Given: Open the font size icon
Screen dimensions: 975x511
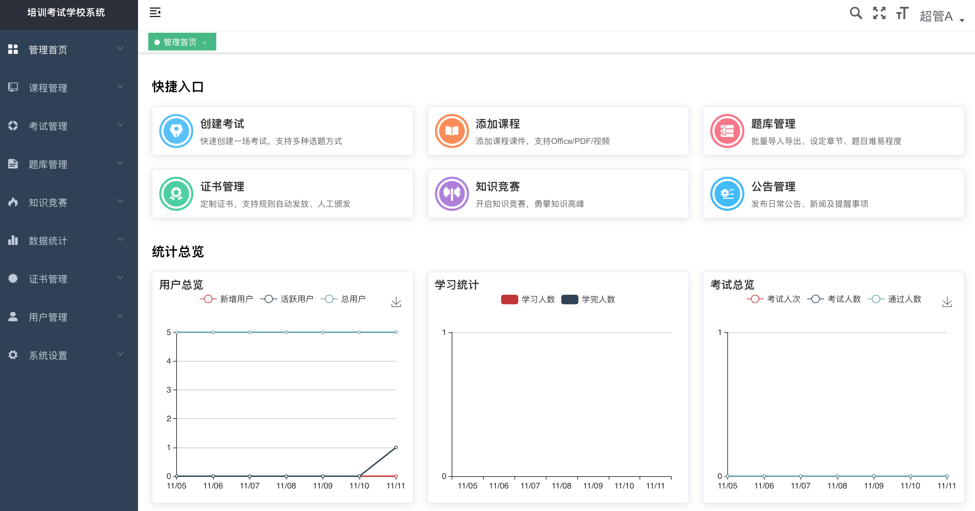Looking at the screenshot, I should (902, 13).
